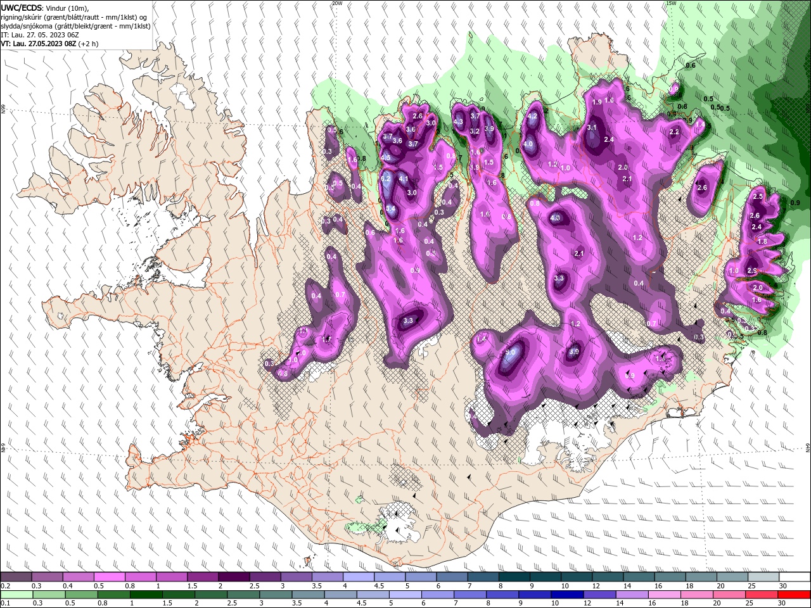
Task: Click the white swatch ending the upper colour scale
Action: coord(795,577)
